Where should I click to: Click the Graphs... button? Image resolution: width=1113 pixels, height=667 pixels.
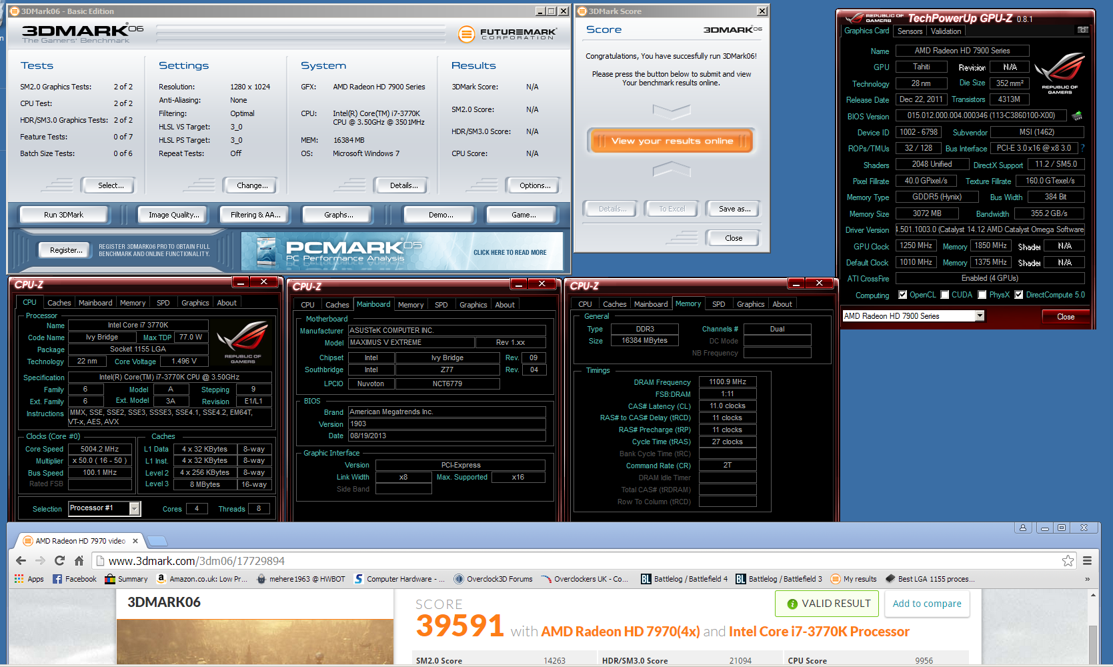point(339,215)
